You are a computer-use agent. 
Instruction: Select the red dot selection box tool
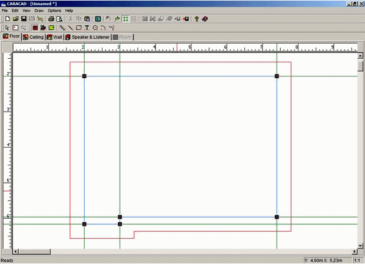tap(15, 28)
